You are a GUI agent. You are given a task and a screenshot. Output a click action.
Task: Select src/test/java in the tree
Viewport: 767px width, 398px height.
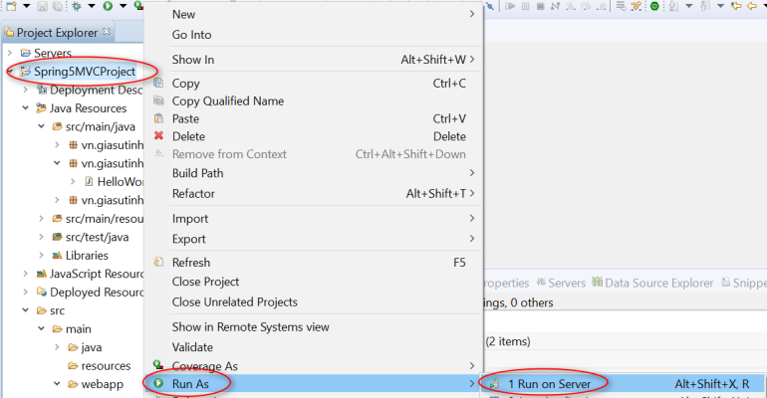coord(97,237)
